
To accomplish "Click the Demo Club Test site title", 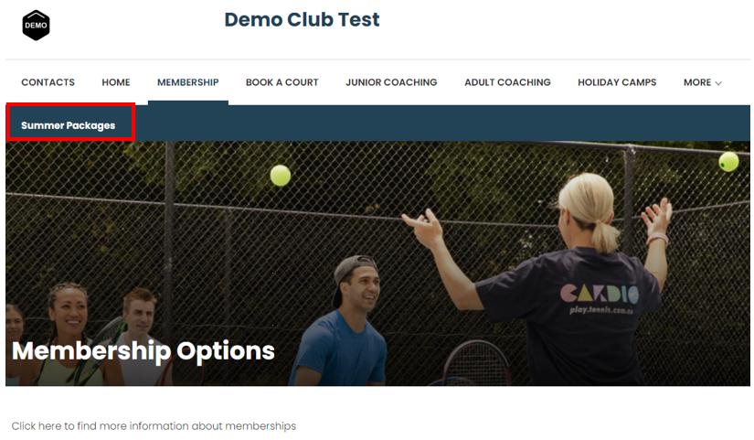I will pos(302,20).
